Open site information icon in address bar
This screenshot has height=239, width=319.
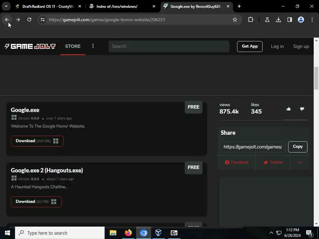tap(42, 20)
